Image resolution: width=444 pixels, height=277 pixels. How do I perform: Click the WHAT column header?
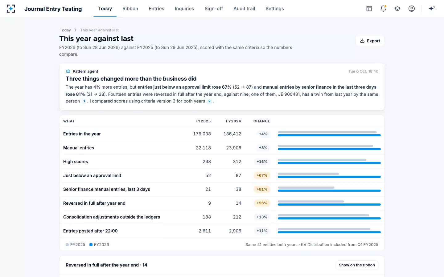69,121
